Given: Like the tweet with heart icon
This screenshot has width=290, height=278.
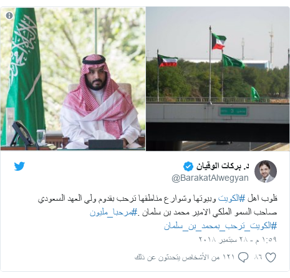Looking at the screenshot, I should [271, 257].
